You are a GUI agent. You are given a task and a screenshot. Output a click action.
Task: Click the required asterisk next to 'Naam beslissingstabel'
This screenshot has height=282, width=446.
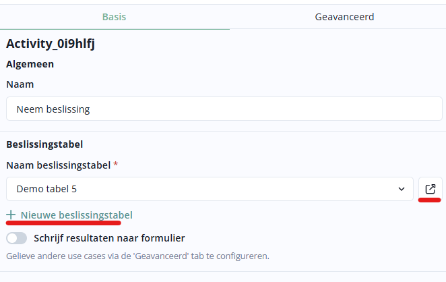tap(115, 165)
